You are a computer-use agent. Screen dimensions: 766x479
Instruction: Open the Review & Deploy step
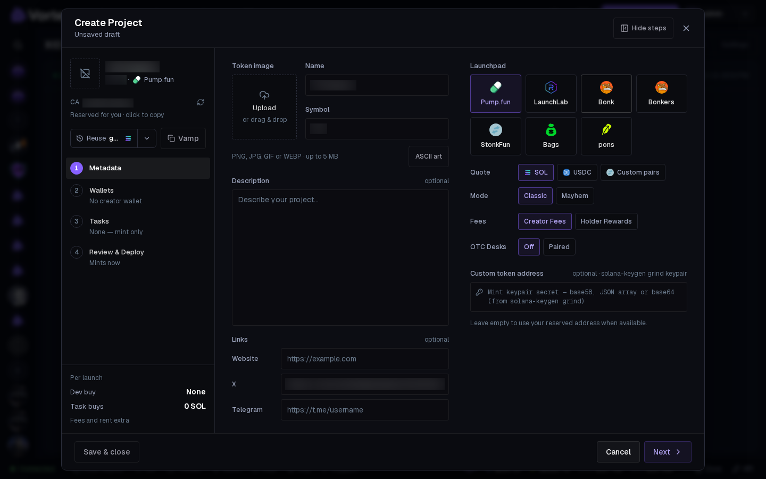(x=138, y=257)
